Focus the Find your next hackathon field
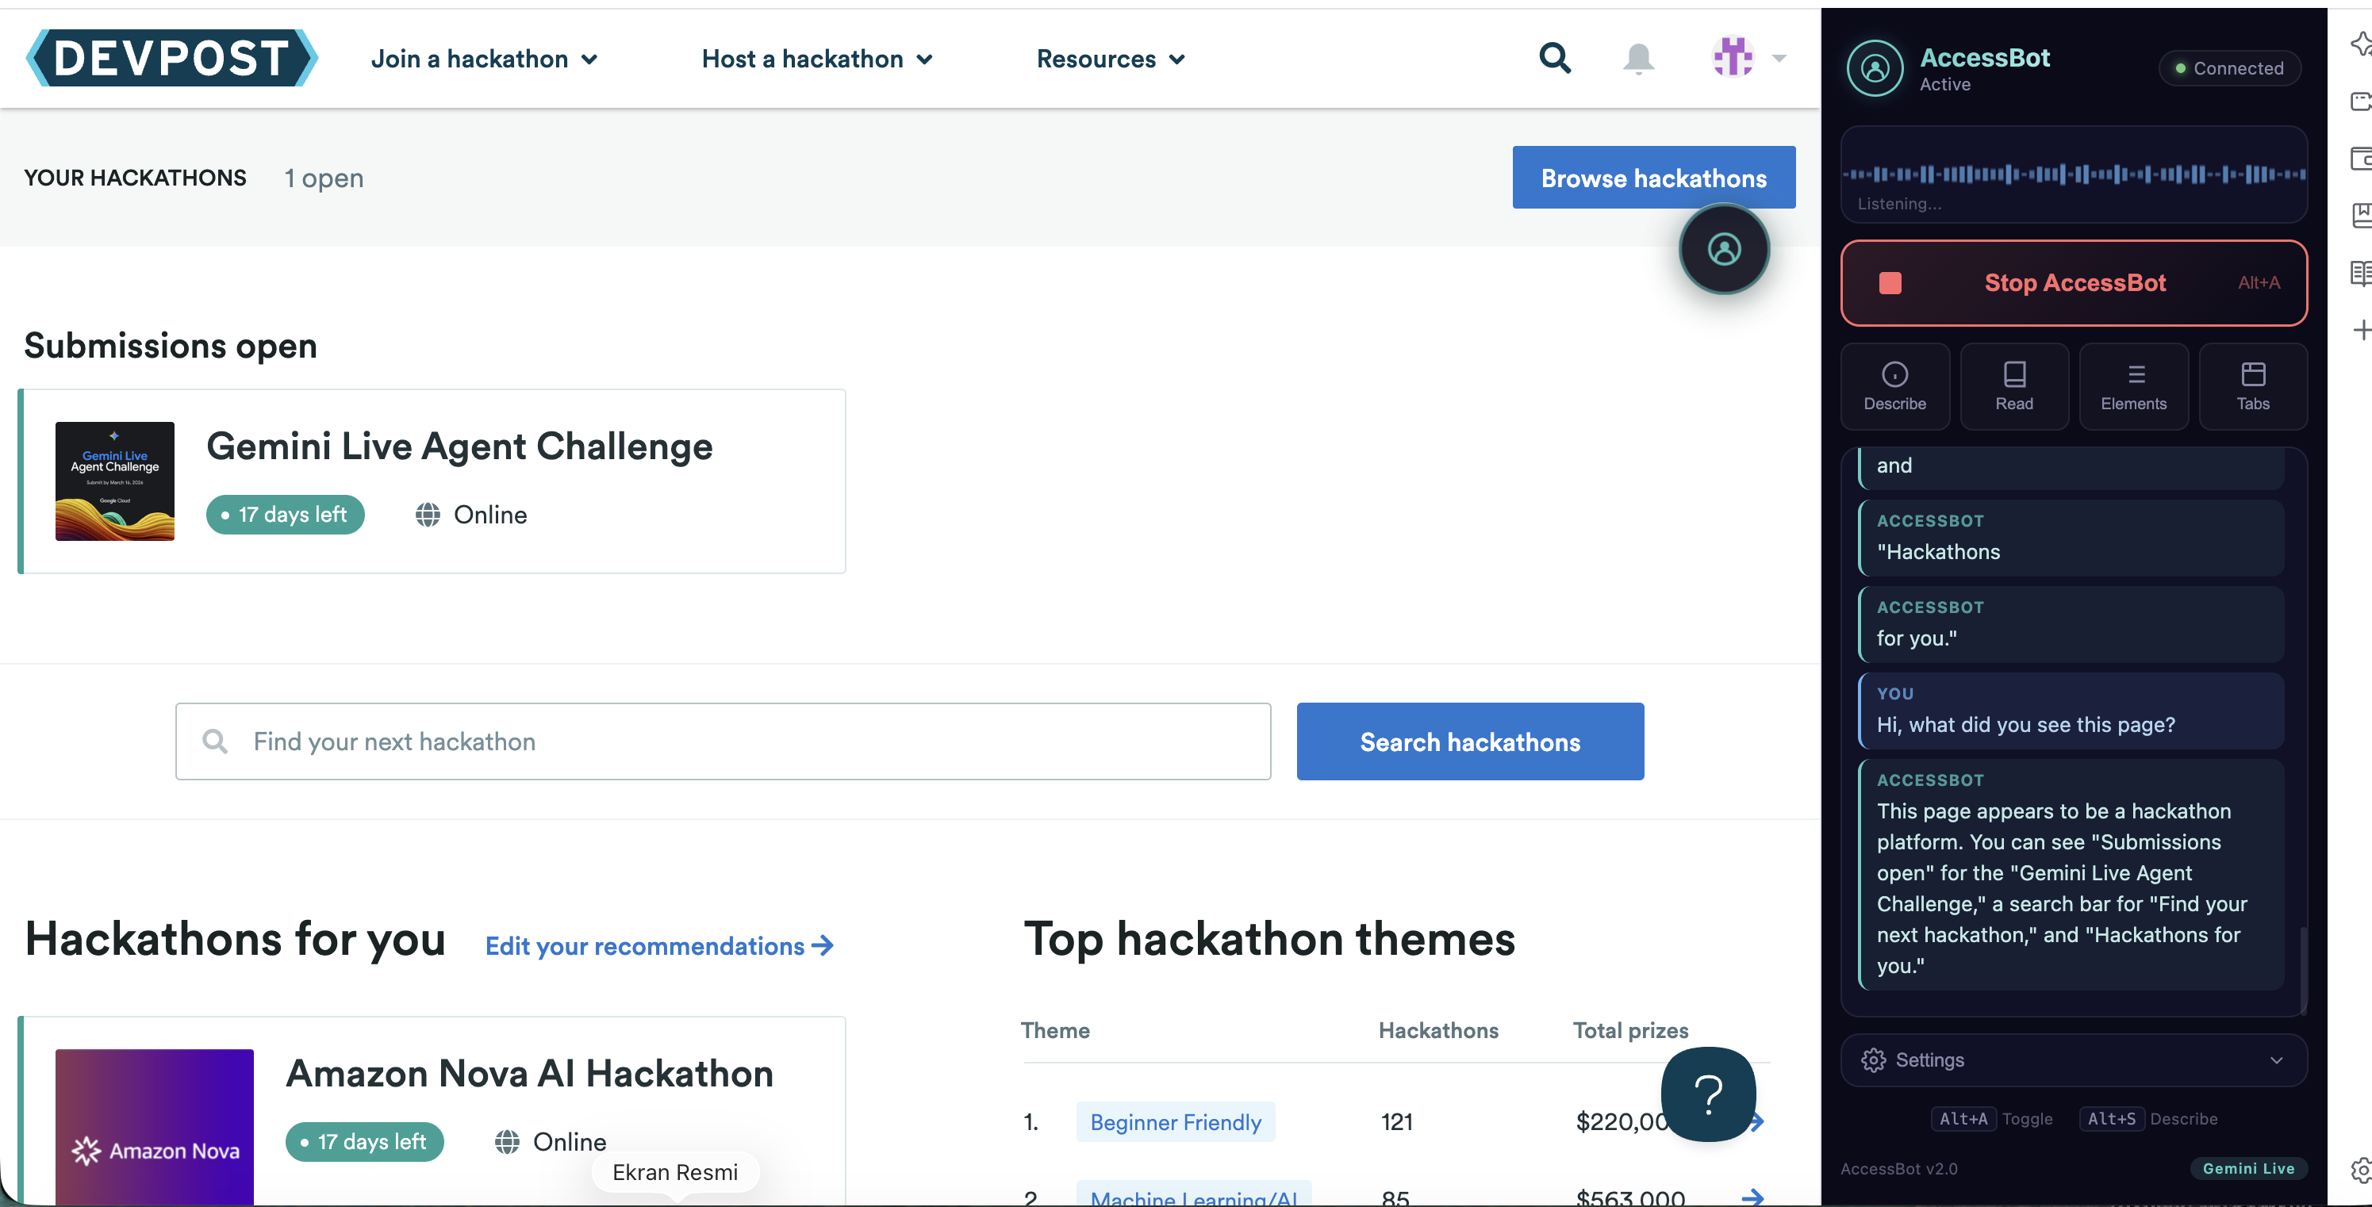This screenshot has height=1207, width=2372. click(x=723, y=742)
